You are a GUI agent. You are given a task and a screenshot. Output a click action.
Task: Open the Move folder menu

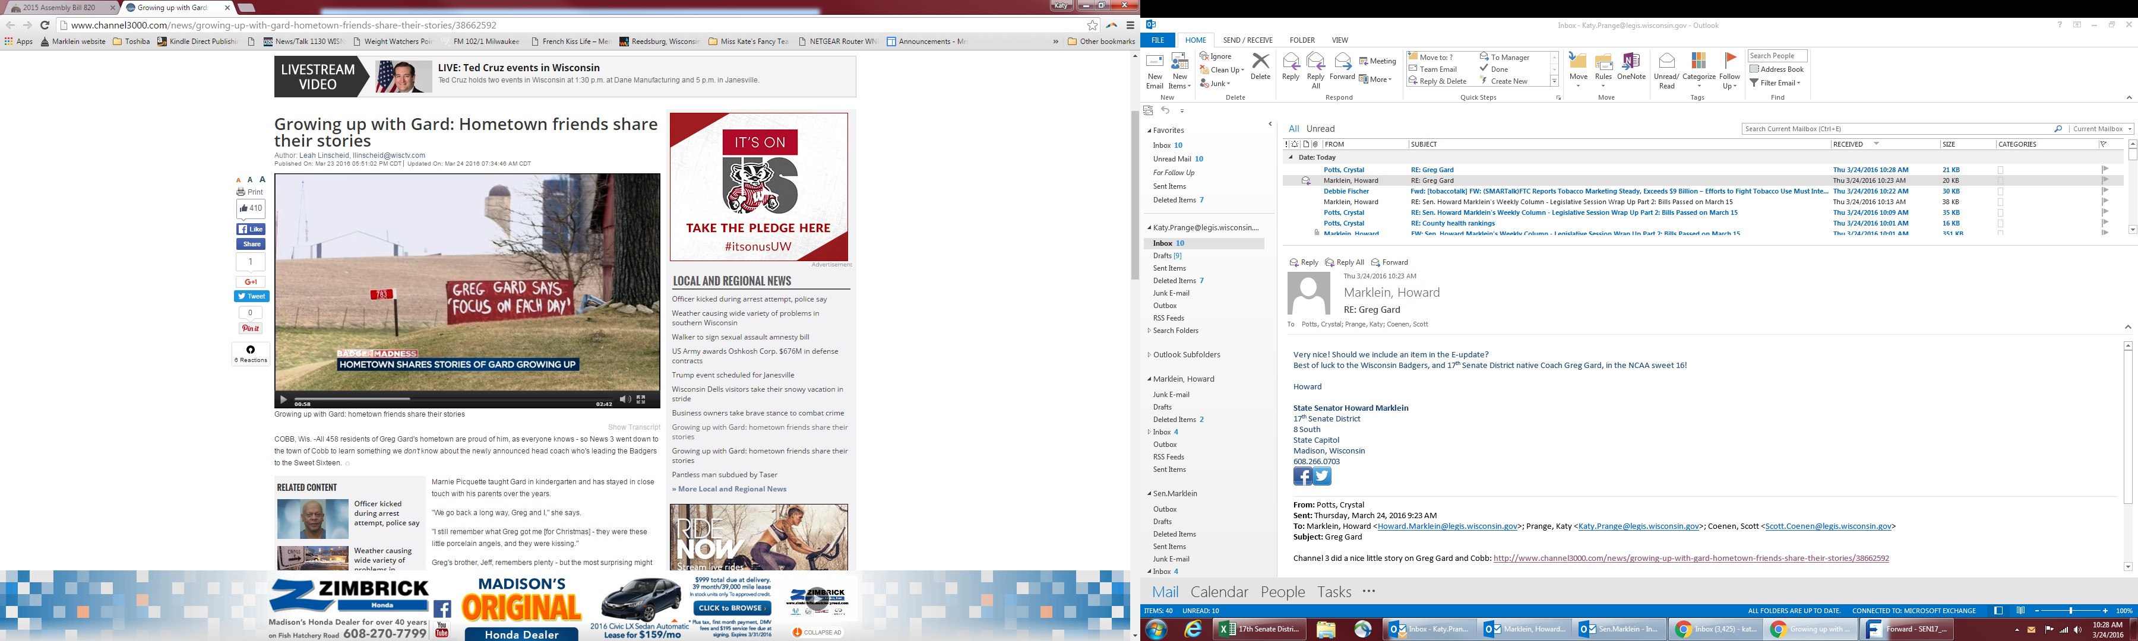coord(1578,71)
